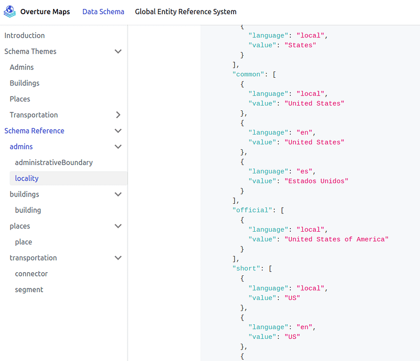
Task: Expand the Transportation submenu arrow
Action: (x=118, y=115)
